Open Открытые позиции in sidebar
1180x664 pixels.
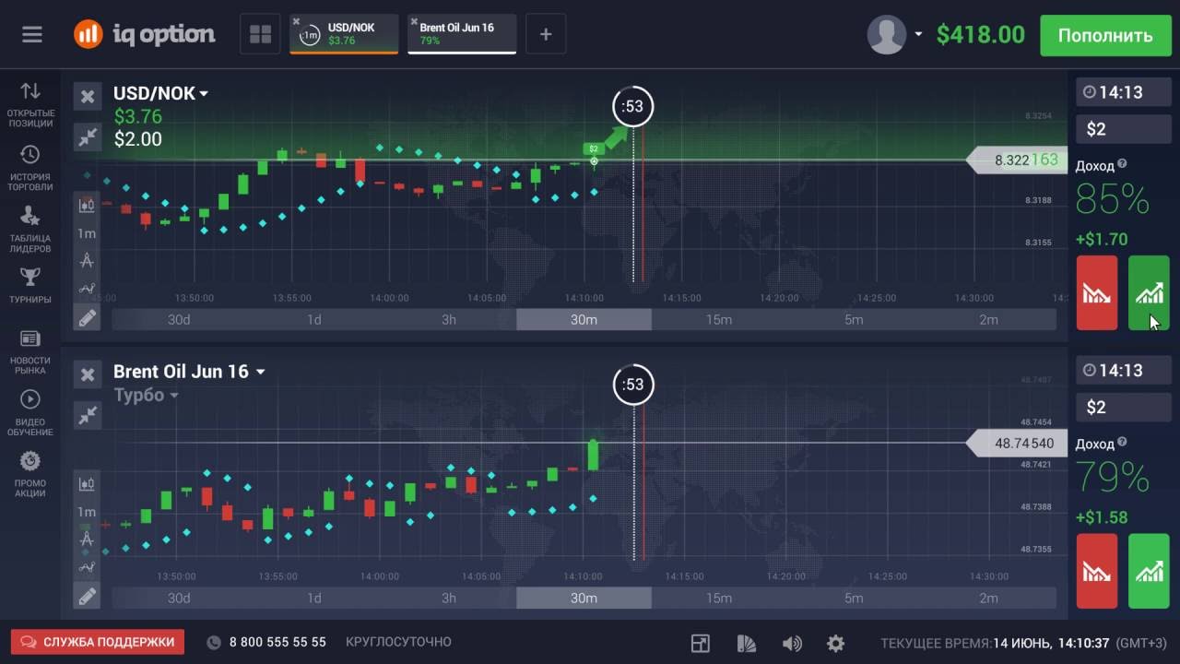pos(30,104)
